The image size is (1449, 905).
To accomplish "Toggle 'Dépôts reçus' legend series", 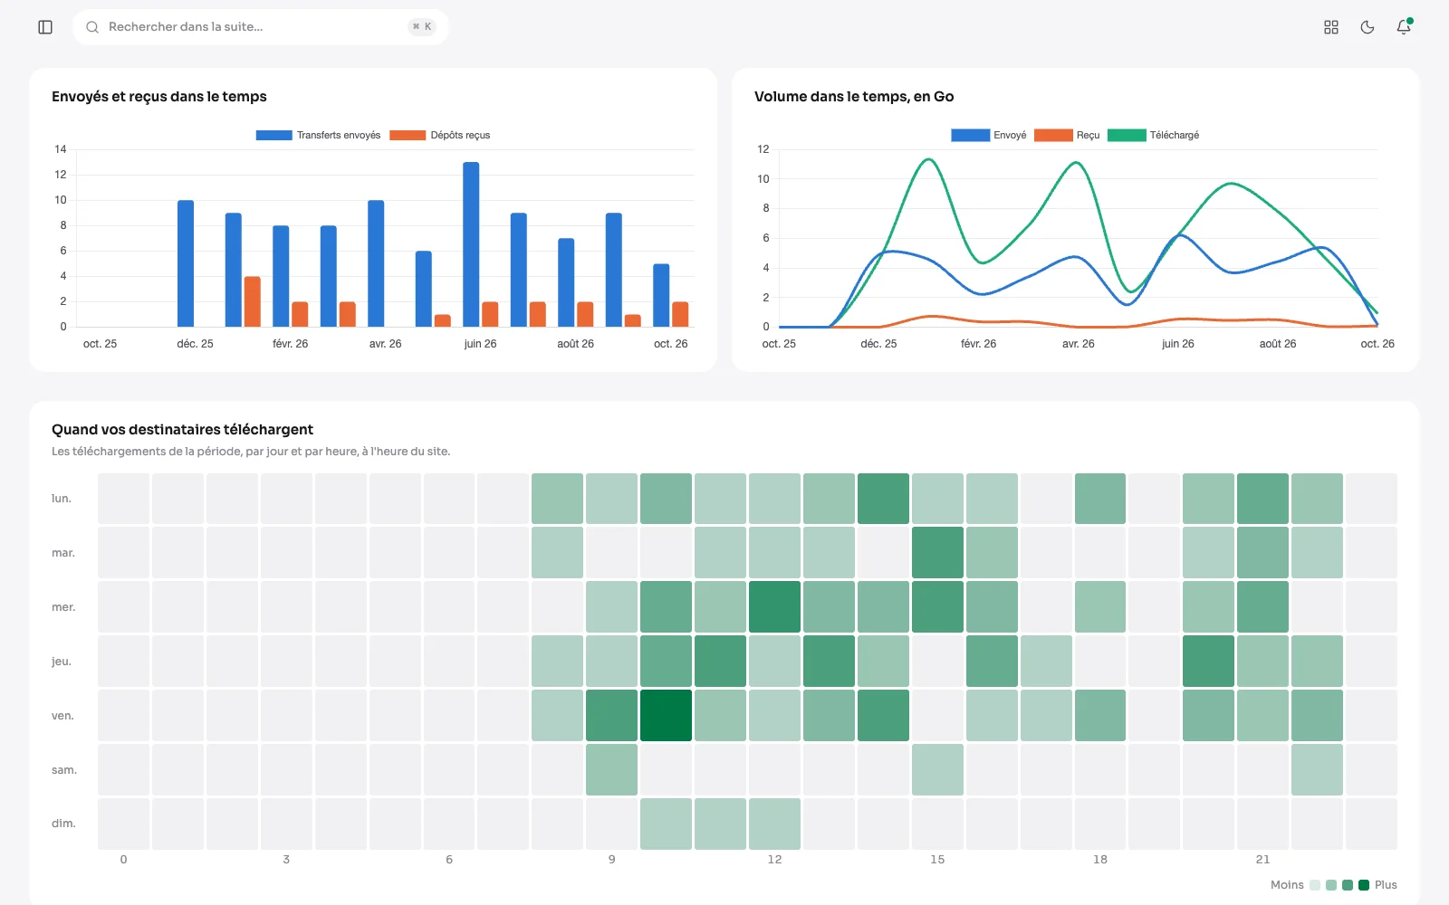I will click(x=440, y=135).
